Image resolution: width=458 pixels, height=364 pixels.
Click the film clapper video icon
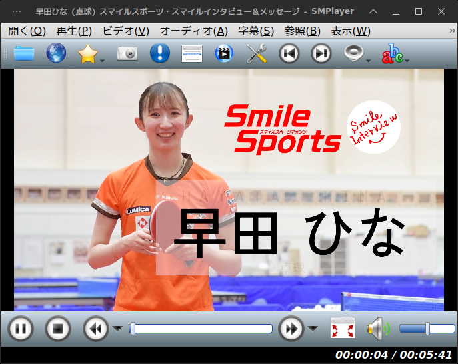tap(224, 53)
